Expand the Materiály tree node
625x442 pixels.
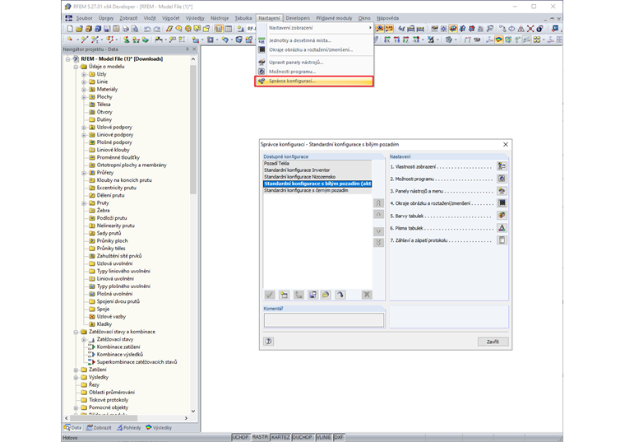(x=84, y=90)
